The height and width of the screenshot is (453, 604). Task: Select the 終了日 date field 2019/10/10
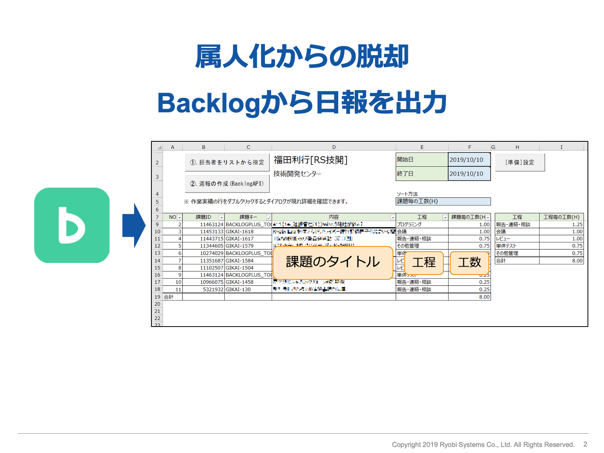click(x=469, y=174)
